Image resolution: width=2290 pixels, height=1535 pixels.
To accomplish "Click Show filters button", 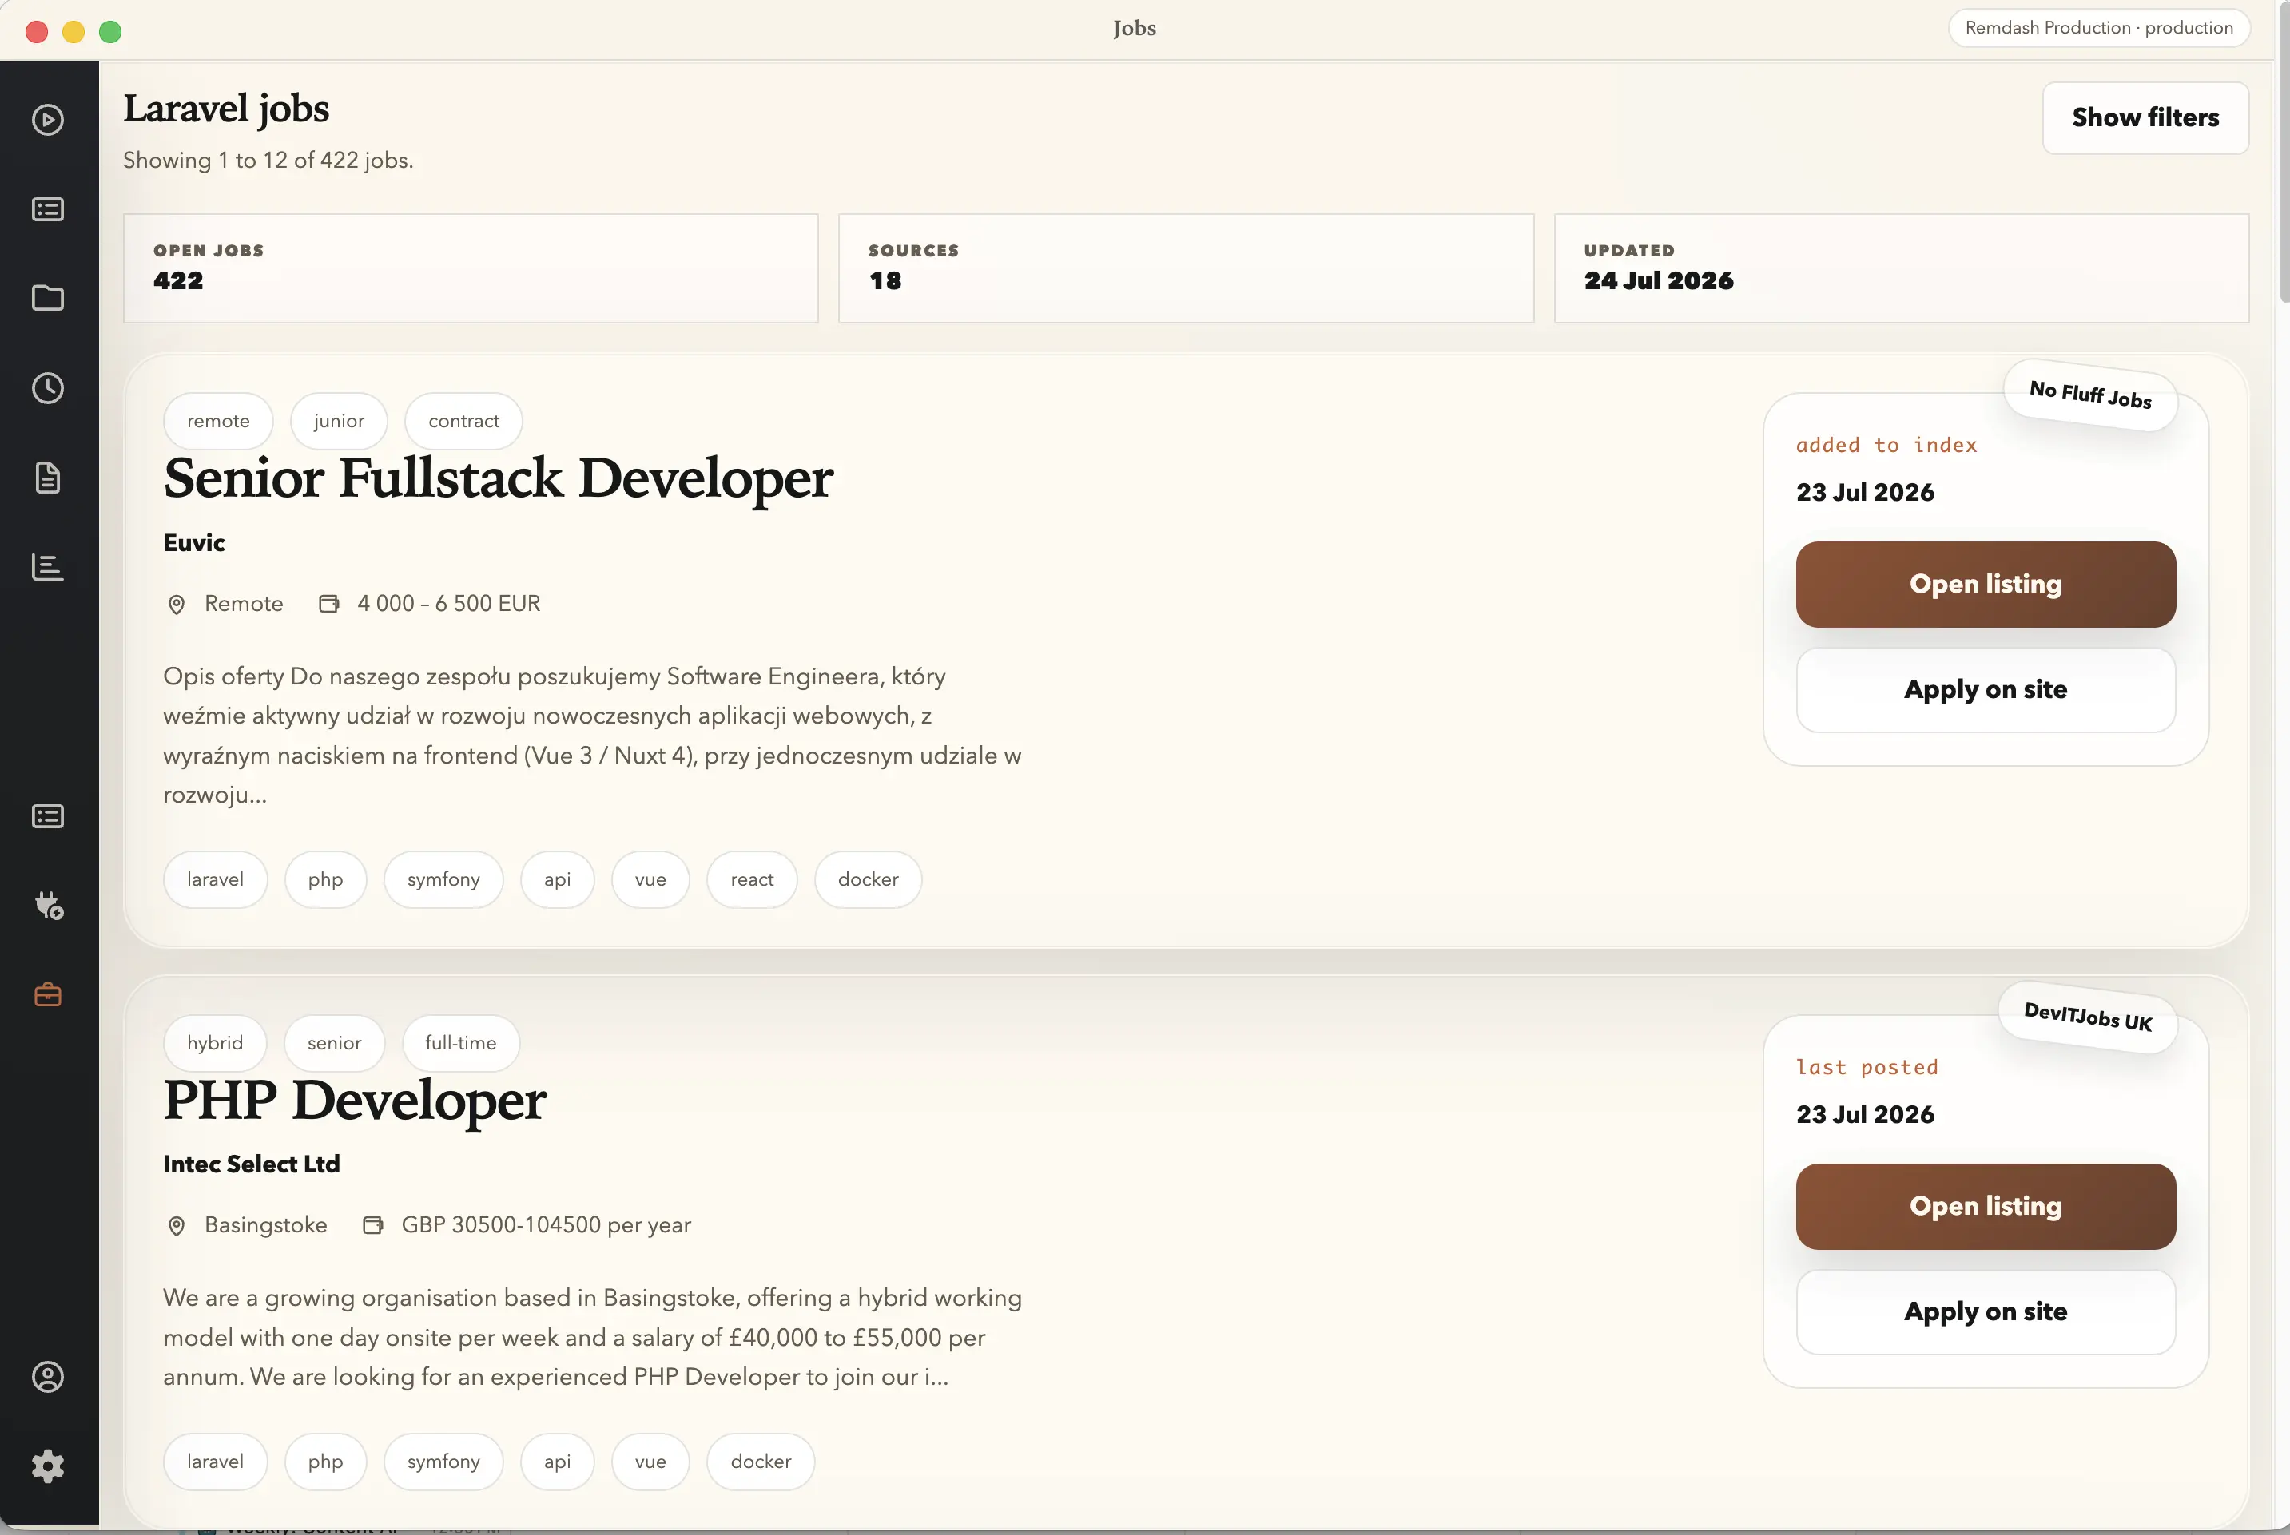I will pyautogui.click(x=2145, y=117).
